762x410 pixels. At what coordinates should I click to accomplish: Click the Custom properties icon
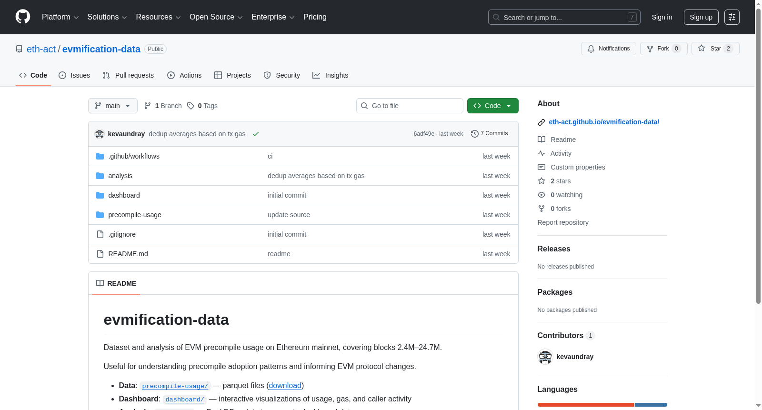tap(541, 167)
